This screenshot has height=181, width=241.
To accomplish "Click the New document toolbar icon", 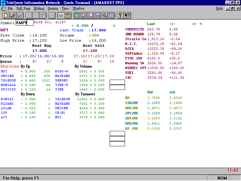I will pos(6,15).
